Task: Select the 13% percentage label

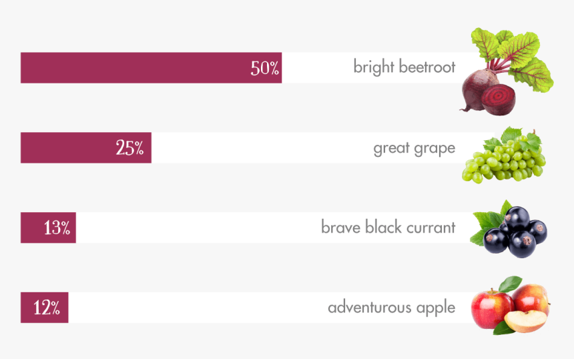Action: click(57, 228)
